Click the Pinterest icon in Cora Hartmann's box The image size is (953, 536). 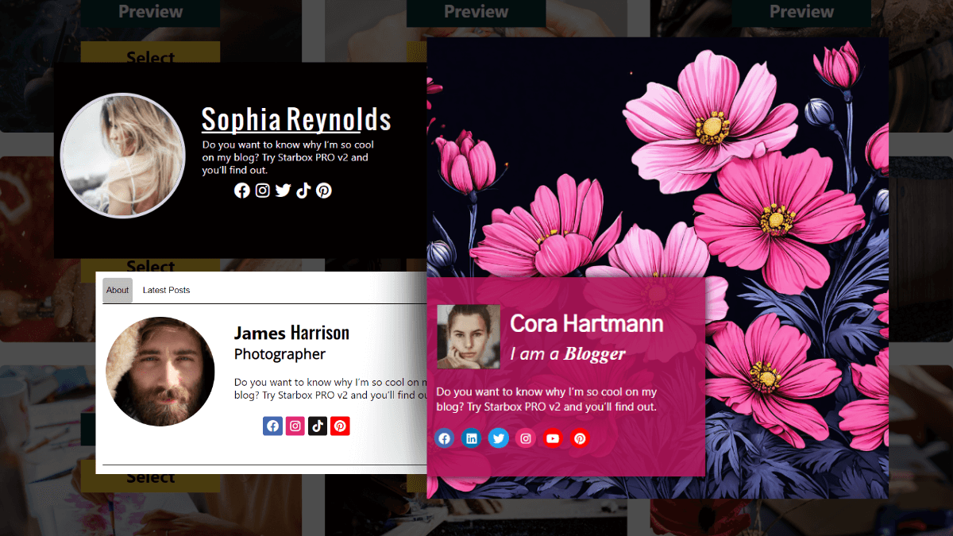tap(580, 438)
